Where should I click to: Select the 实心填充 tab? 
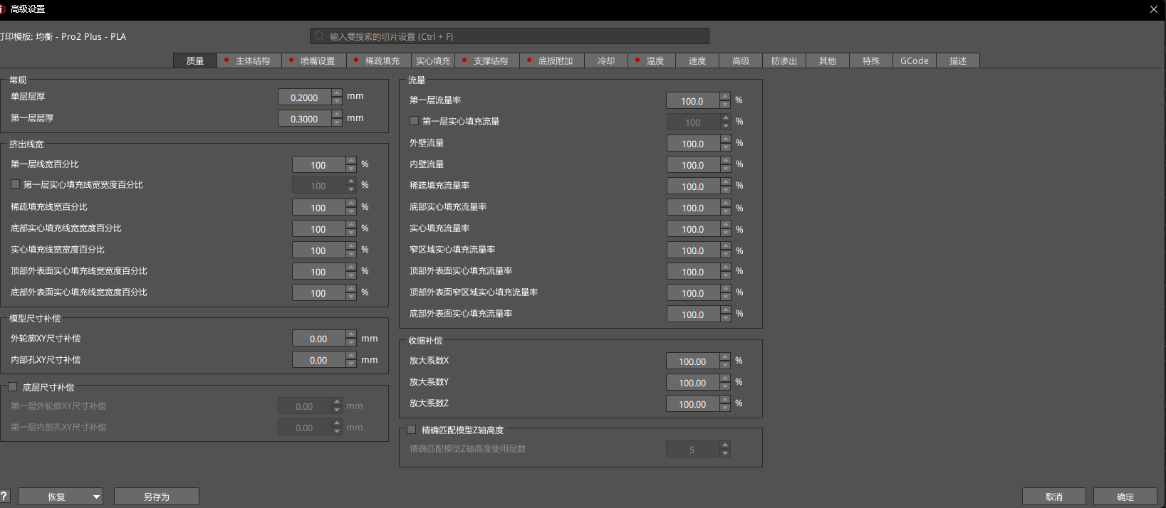click(x=433, y=61)
